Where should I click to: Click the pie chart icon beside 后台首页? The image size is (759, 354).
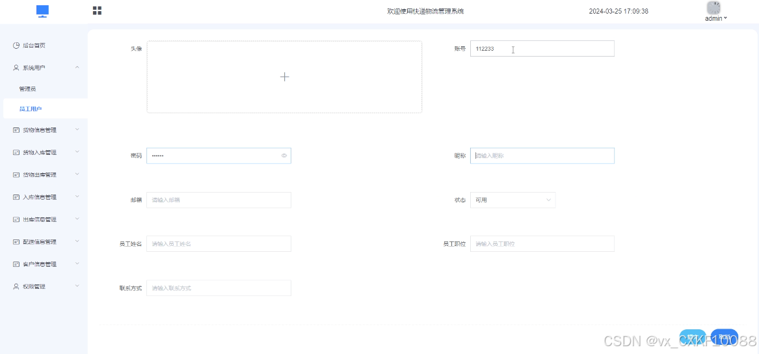tap(16, 46)
